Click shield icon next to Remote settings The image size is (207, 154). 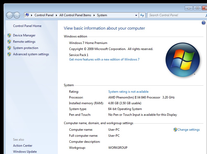[9, 42]
